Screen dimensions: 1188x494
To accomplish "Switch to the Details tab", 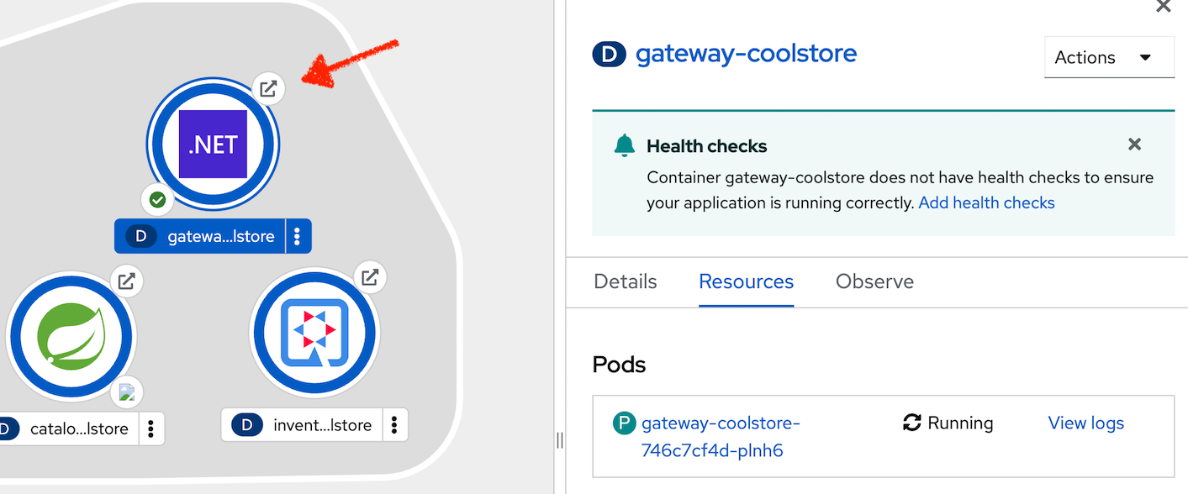I will 625,281.
